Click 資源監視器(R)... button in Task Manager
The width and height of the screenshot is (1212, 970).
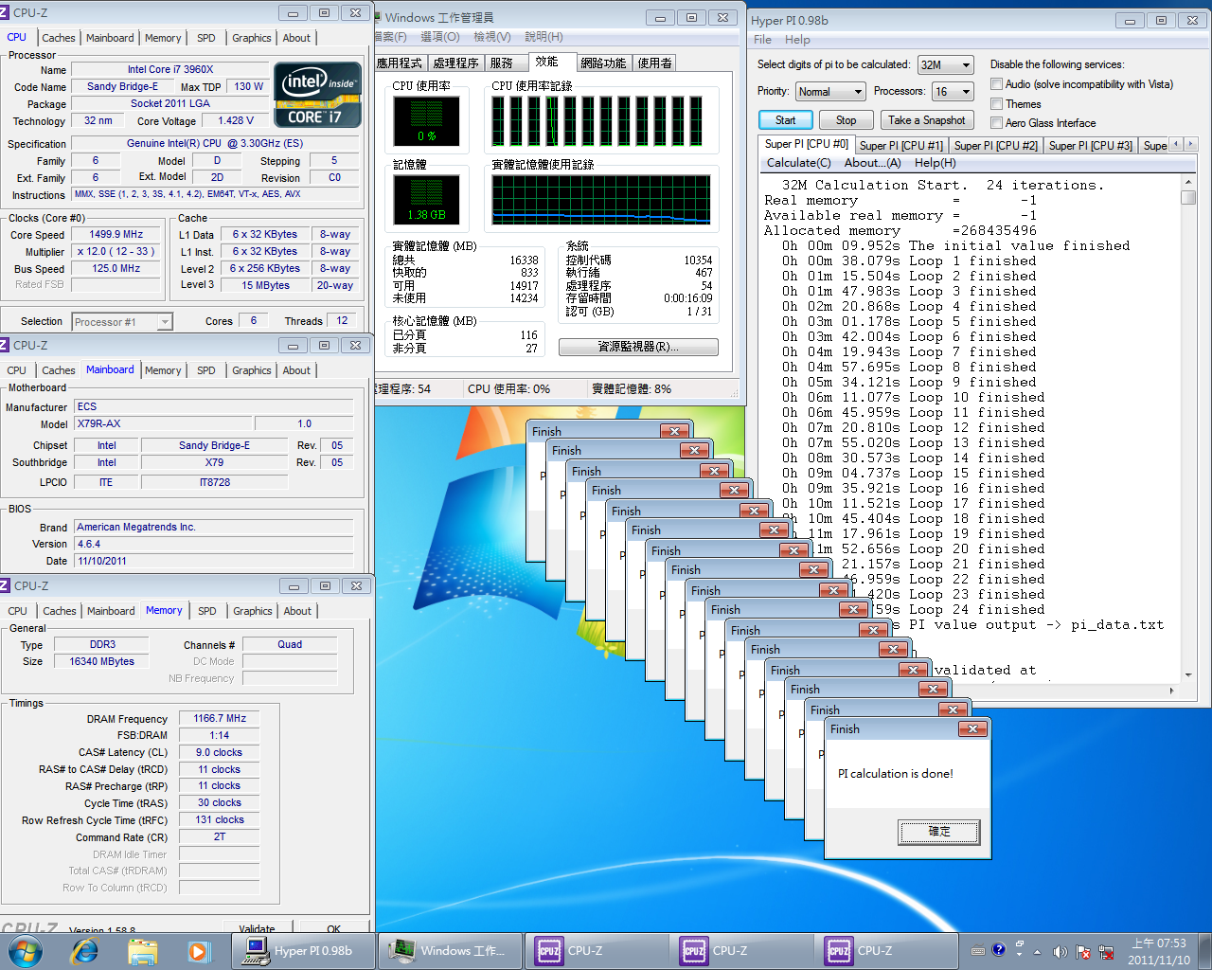point(638,347)
